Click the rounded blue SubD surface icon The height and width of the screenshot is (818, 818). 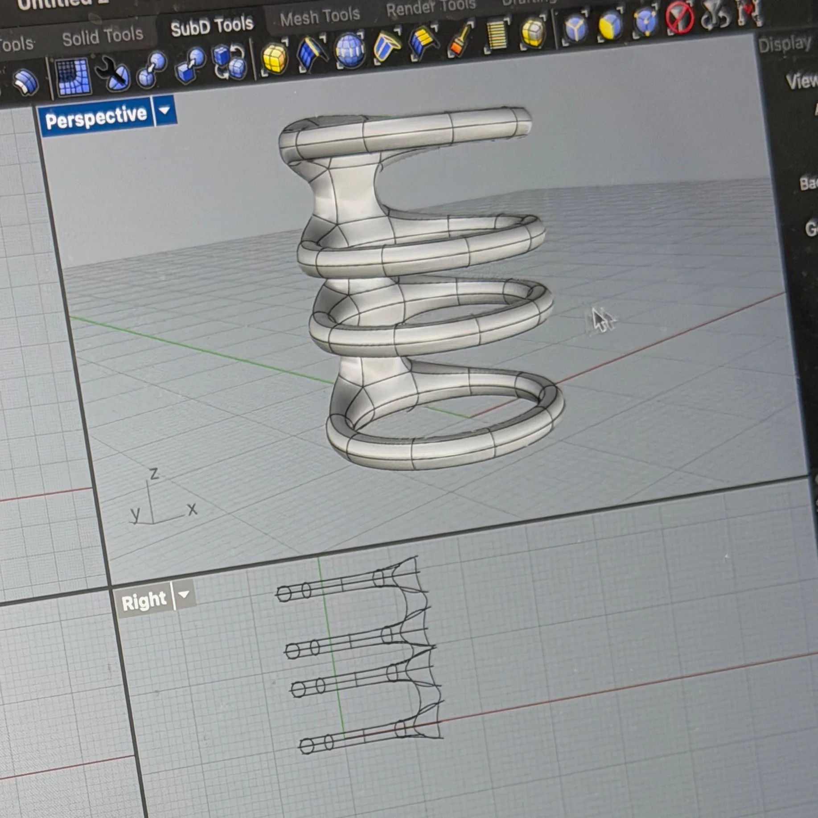click(x=26, y=82)
